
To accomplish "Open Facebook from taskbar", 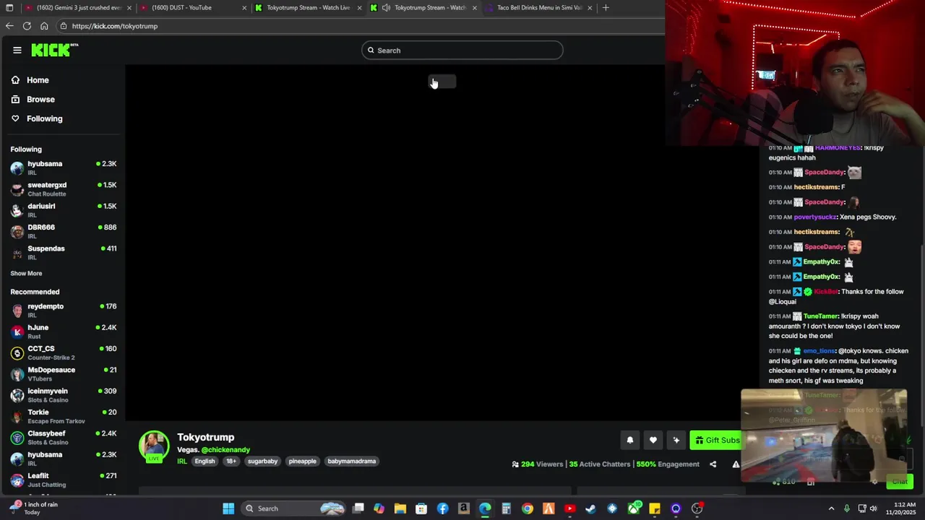I will (442, 508).
